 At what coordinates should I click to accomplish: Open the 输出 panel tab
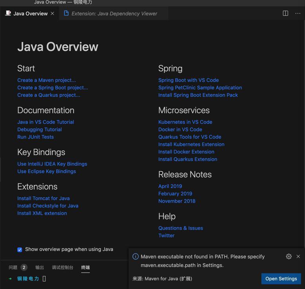[40, 267]
